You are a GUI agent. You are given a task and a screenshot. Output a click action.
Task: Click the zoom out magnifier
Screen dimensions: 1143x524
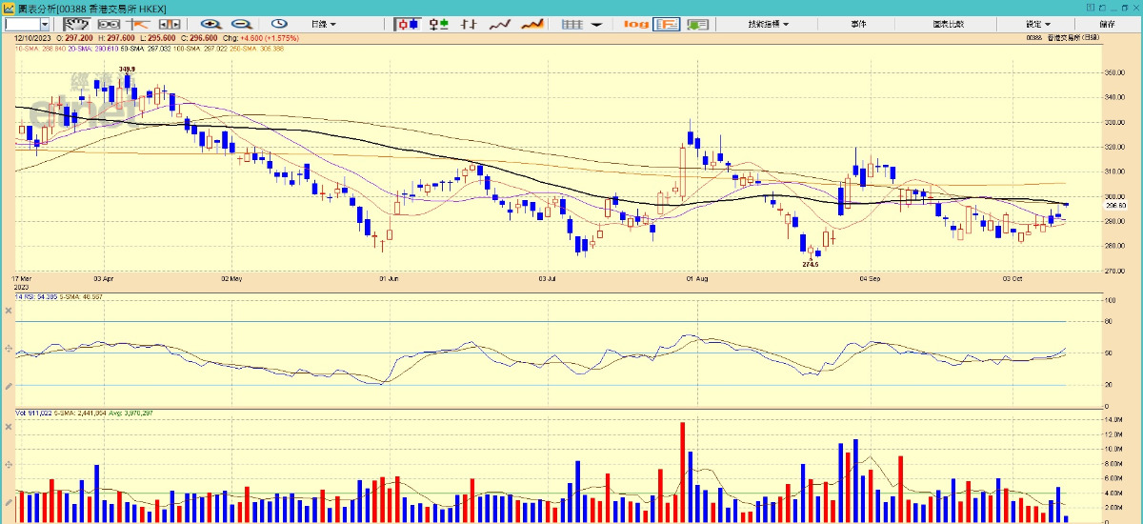pyautogui.click(x=241, y=24)
